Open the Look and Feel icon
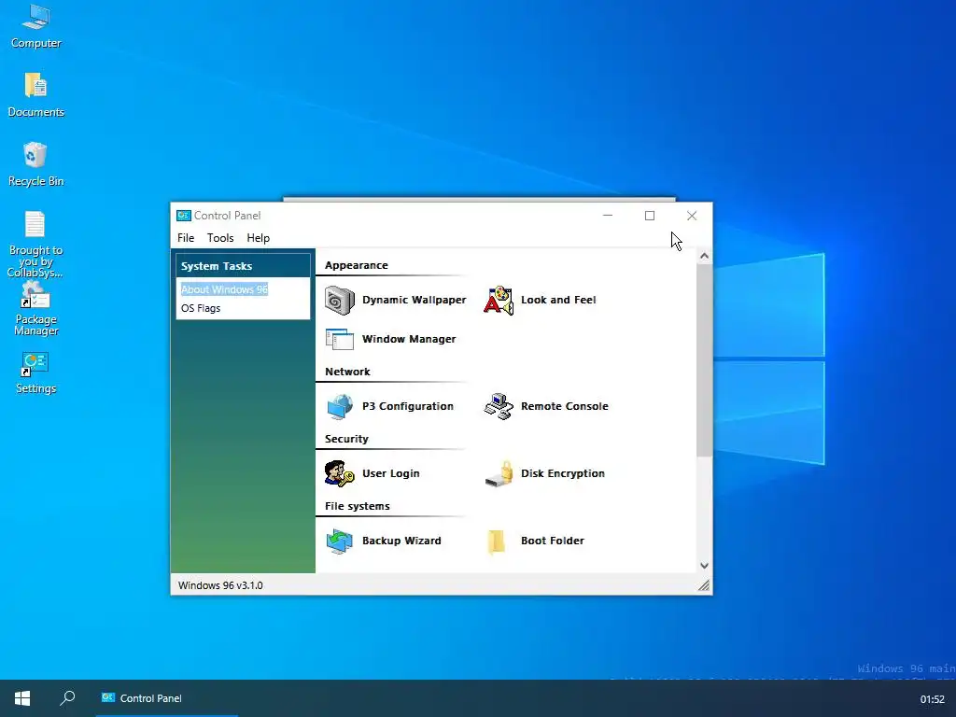The image size is (956, 717). click(x=499, y=300)
